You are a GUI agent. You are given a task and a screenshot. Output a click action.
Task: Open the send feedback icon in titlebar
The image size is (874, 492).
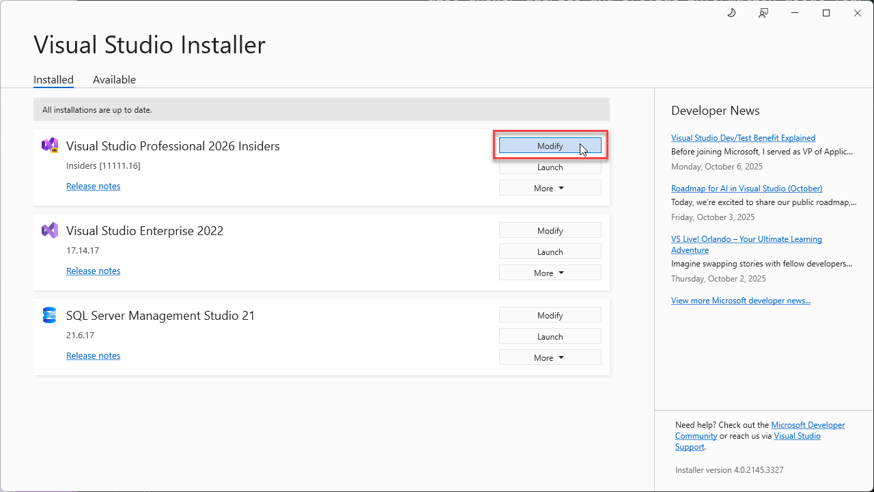pos(763,13)
